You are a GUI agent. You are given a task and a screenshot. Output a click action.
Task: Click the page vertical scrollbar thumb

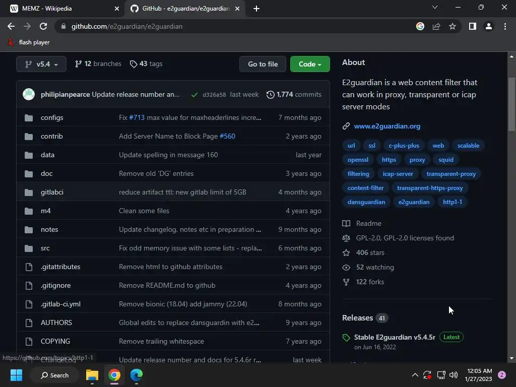point(511,105)
